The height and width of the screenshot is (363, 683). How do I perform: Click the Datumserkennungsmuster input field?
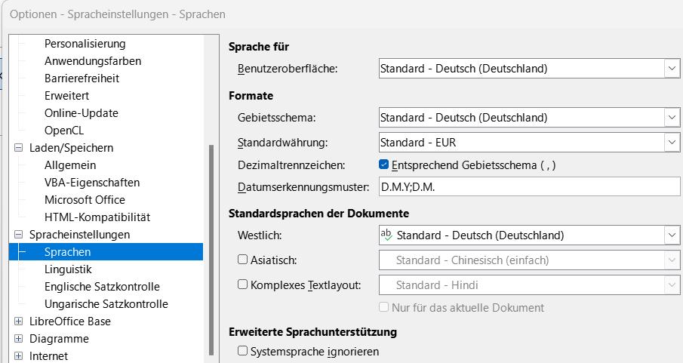(528, 187)
